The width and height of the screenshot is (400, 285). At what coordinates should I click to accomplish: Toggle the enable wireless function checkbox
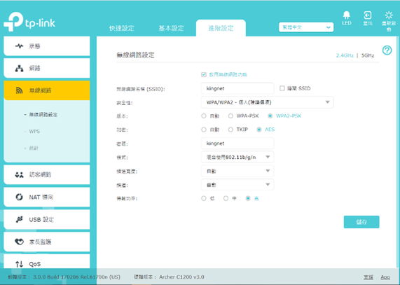pyautogui.click(x=204, y=74)
